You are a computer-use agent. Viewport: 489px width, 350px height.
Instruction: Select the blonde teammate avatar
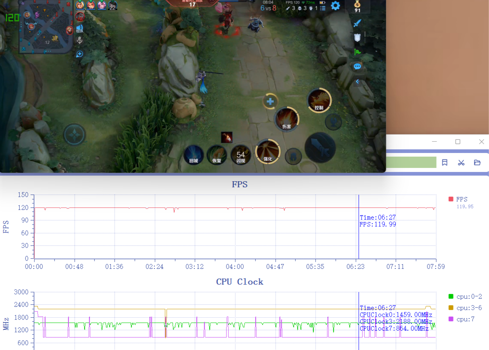point(80,5)
